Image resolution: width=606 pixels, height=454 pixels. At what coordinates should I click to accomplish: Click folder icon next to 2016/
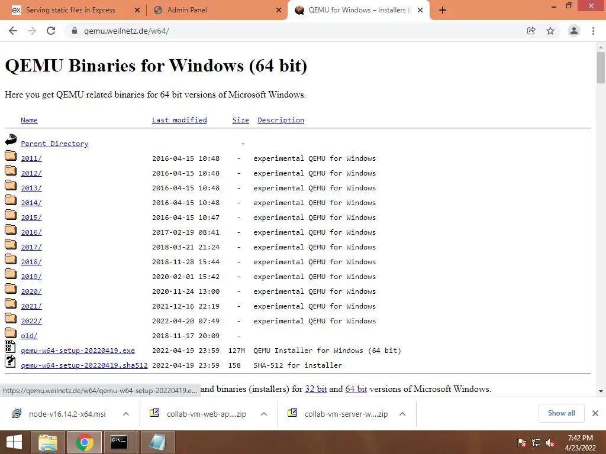[11, 230]
